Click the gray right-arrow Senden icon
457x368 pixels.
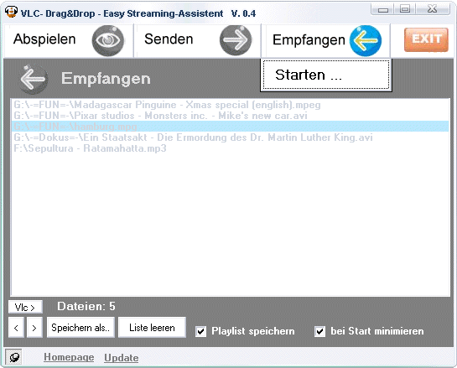(x=236, y=40)
